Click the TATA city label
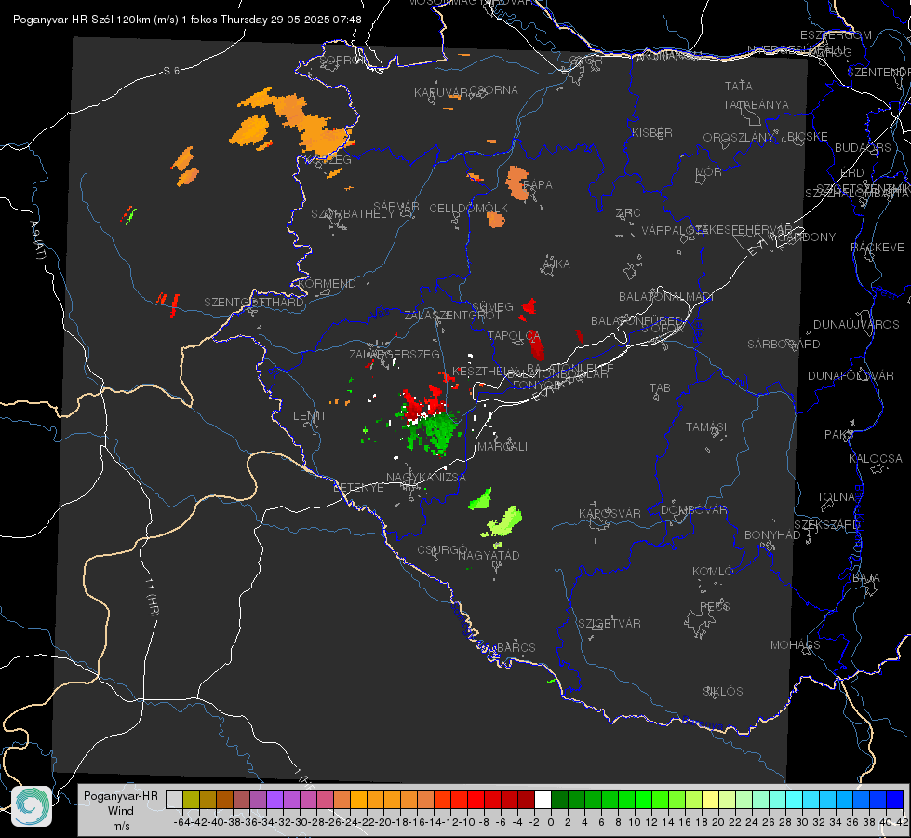Viewport: 911px width, 838px height. 739,86
